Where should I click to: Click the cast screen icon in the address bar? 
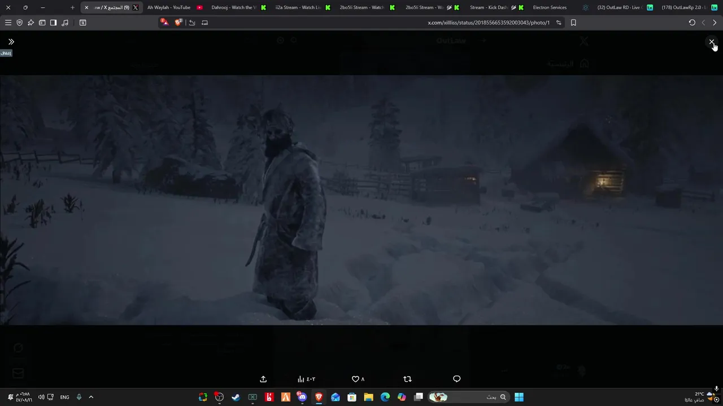(x=204, y=23)
